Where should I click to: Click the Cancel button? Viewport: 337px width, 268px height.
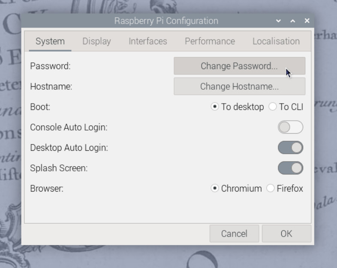click(234, 234)
